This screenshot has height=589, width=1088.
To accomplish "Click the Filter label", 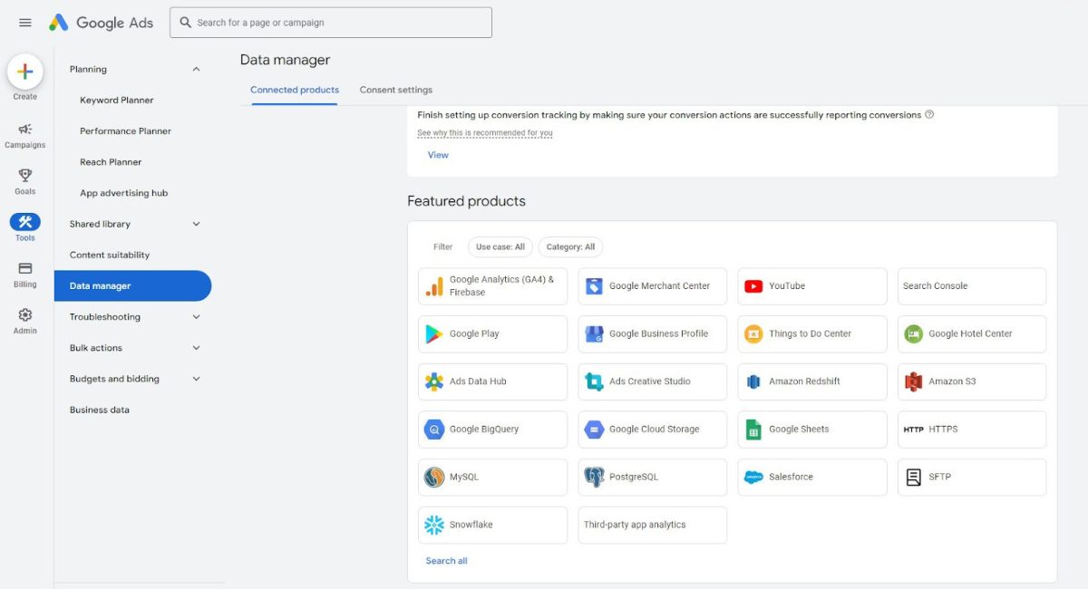I will [x=442, y=246].
